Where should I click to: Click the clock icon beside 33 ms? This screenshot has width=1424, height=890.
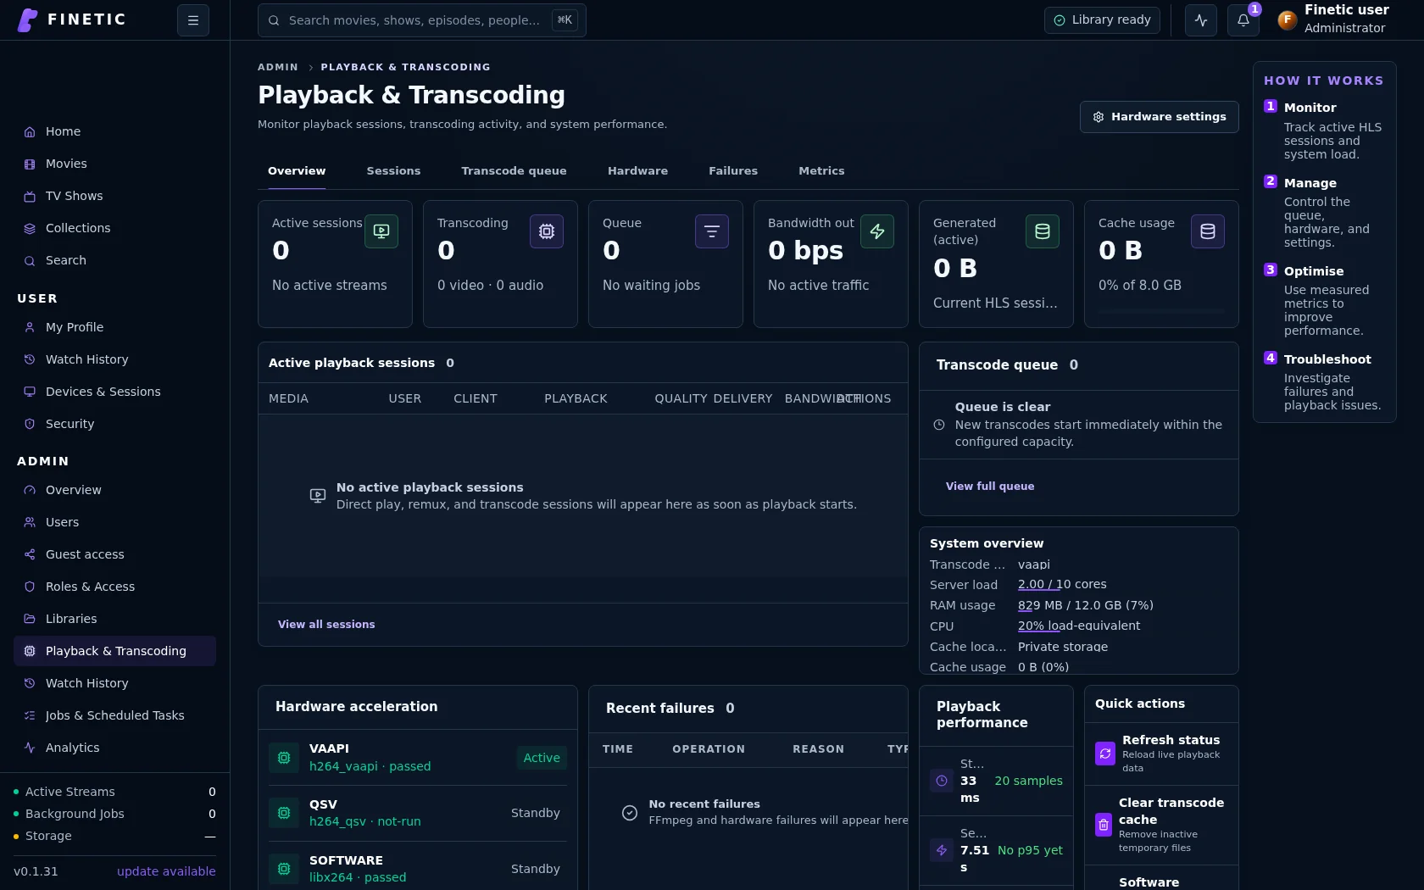[942, 781]
